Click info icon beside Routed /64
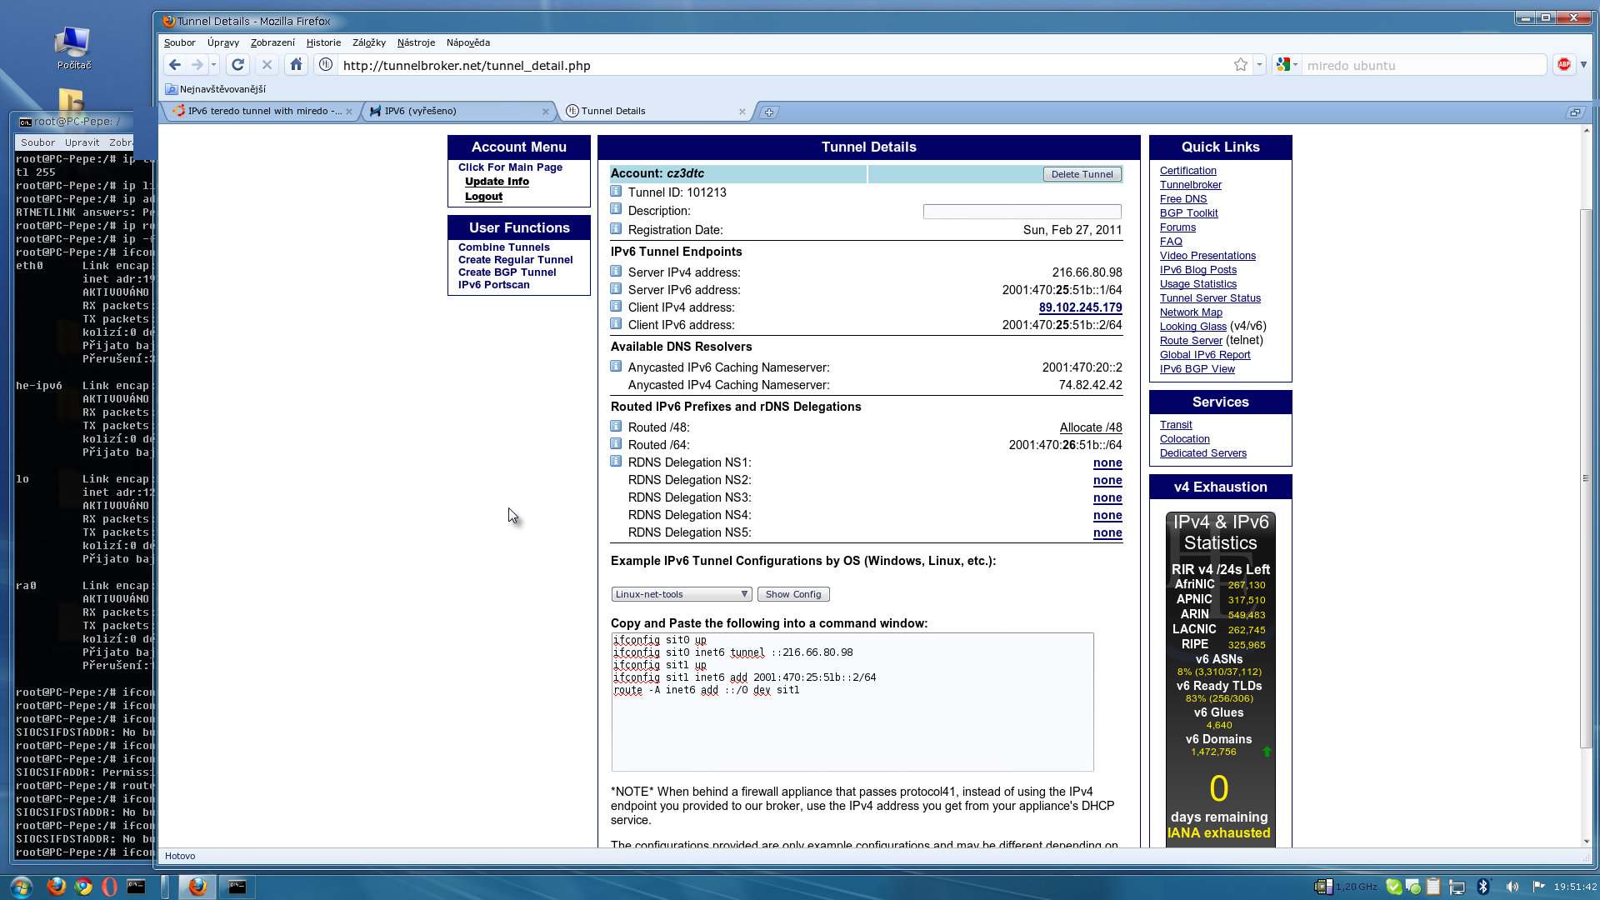Viewport: 1600px width, 900px height. [616, 443]
